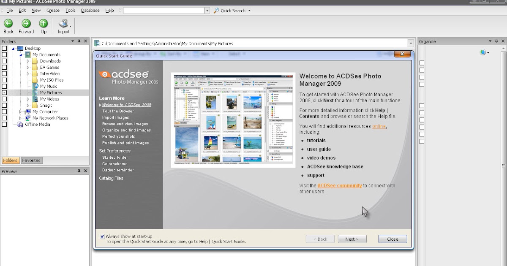Open Tour the Browser topic

tap(118, 111)
